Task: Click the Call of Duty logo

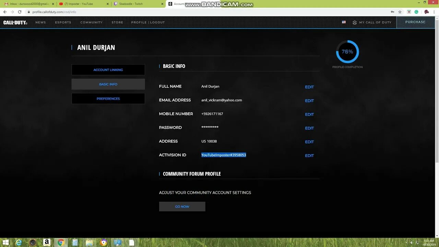Action: click(x=15, y=22)
